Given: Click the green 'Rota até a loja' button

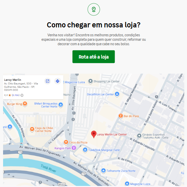Looking at the screenshot, I should pyautogui.click(x=93, y=57).
